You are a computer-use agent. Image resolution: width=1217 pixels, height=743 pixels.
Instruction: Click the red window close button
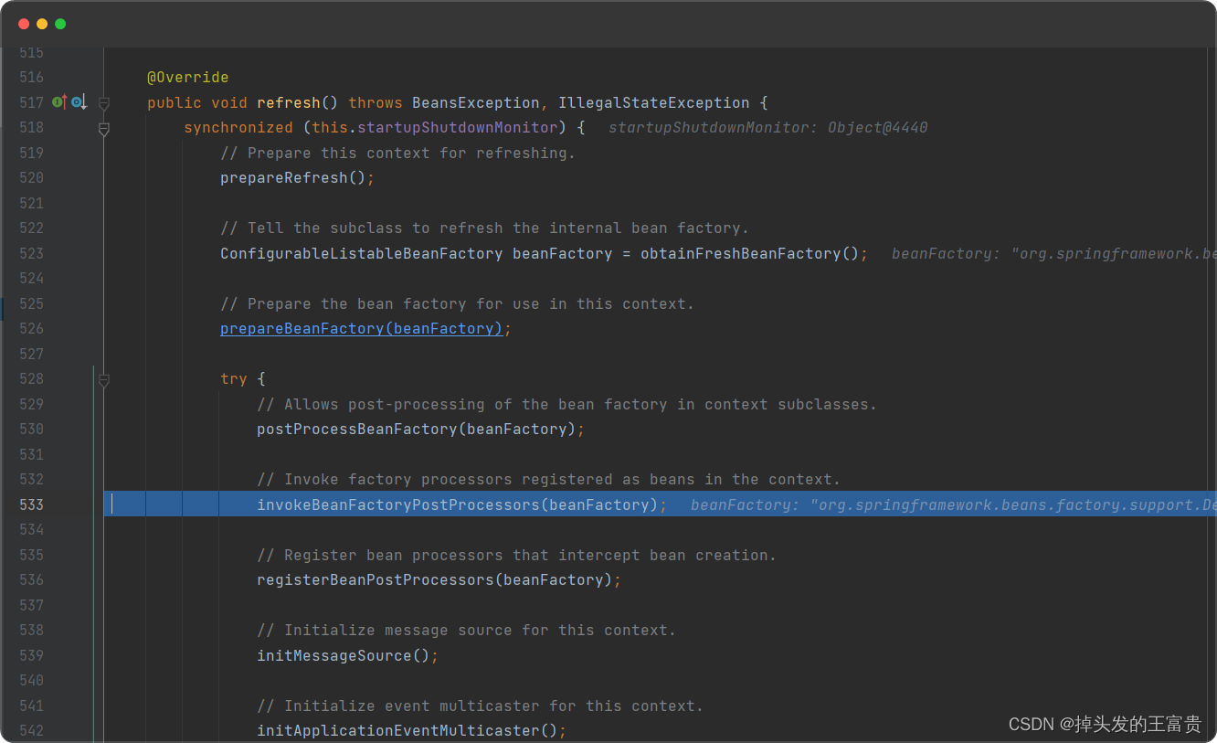click(24, 24)
